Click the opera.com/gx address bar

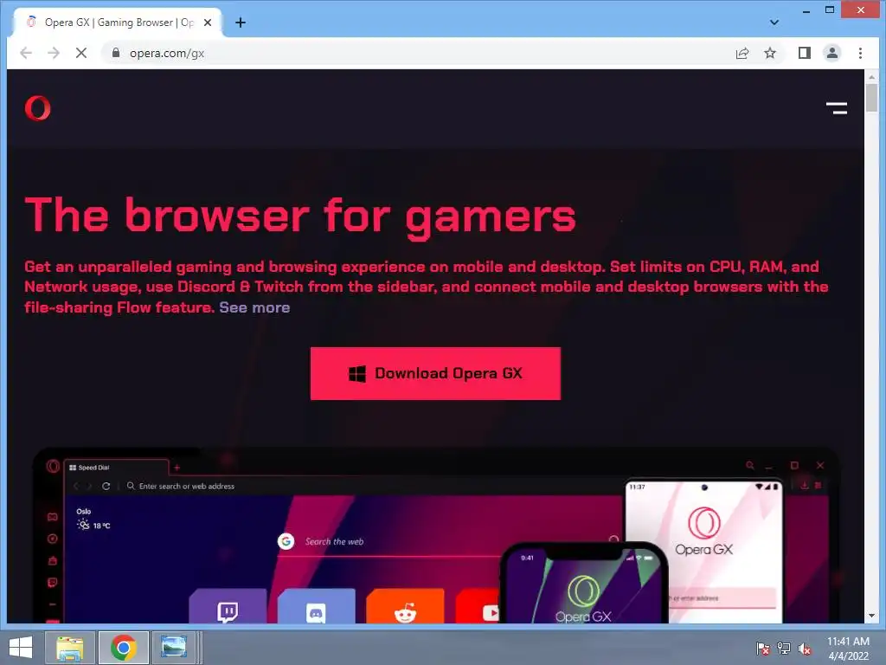pos(418,53)
